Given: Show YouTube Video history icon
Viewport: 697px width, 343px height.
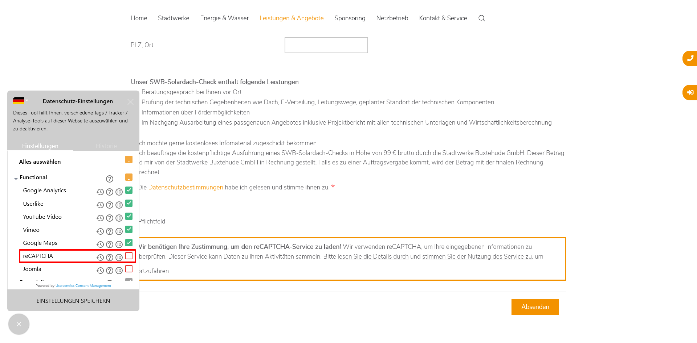Looking at the screenshot, I should (100, 218).
